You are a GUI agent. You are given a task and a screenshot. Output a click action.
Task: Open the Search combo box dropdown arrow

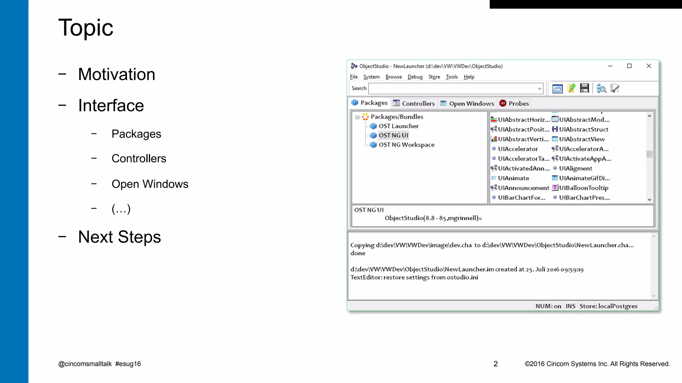(539, 88)
